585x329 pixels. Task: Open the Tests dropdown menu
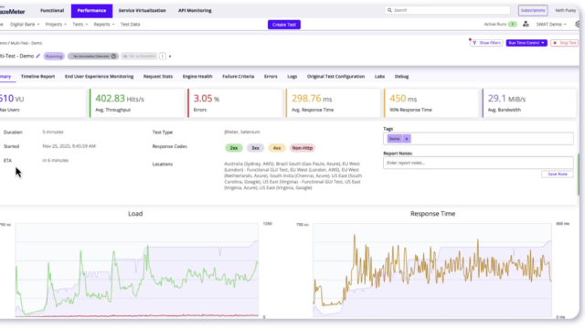point(80,25)
